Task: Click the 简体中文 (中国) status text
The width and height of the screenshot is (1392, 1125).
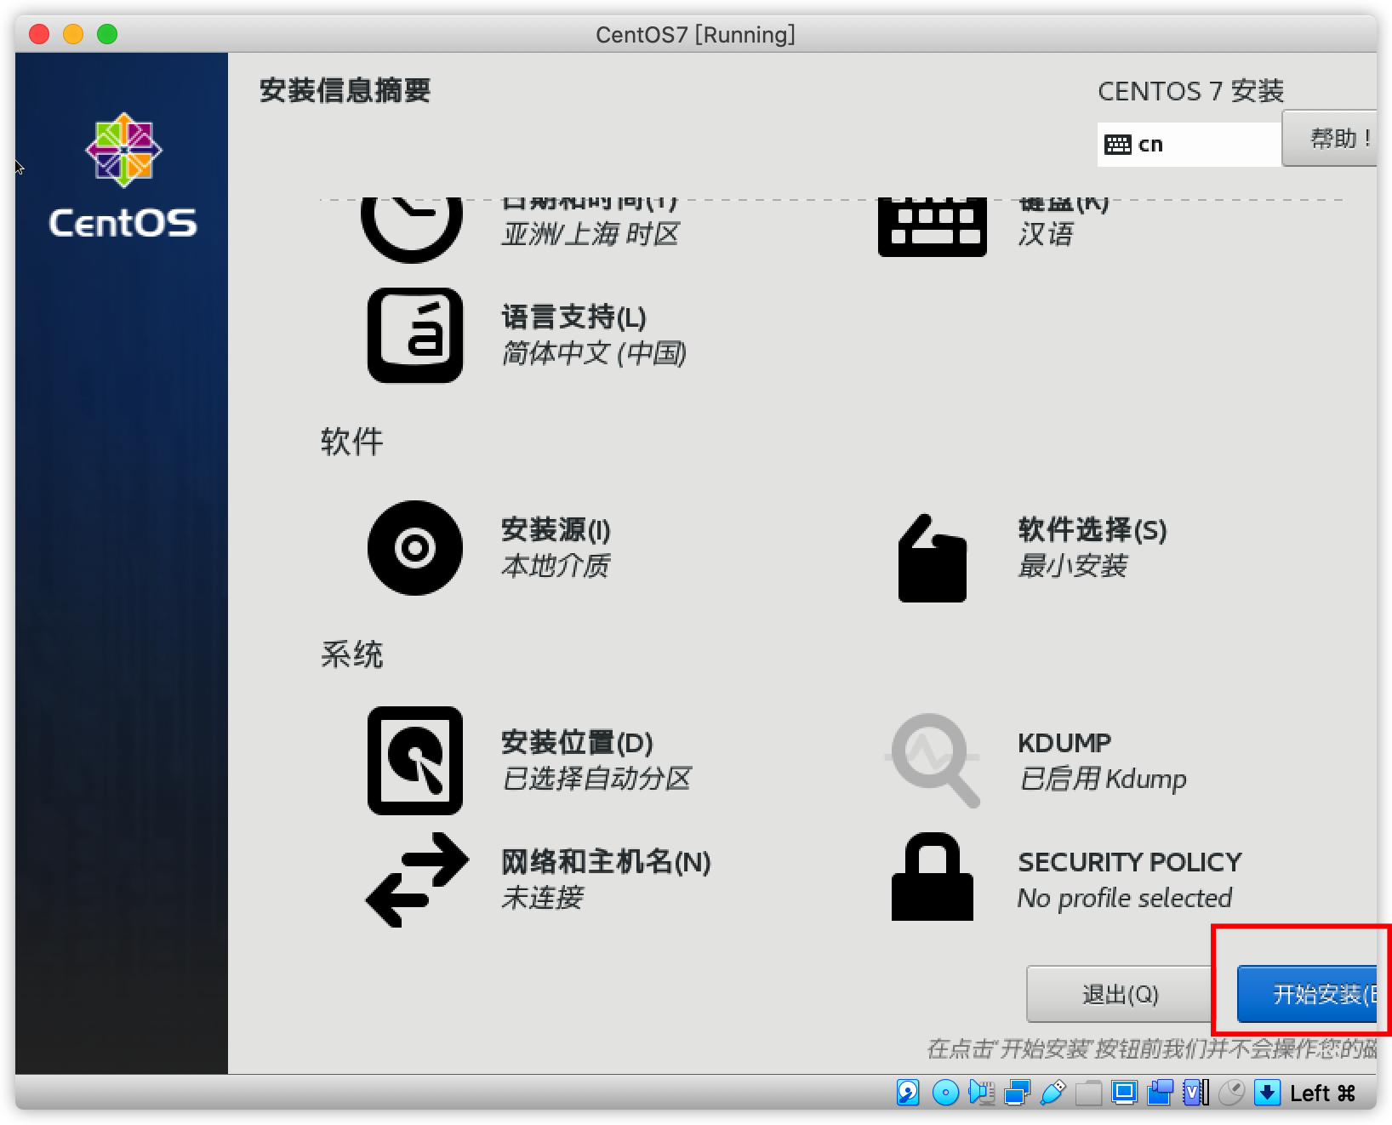Action: coord(594,353)
